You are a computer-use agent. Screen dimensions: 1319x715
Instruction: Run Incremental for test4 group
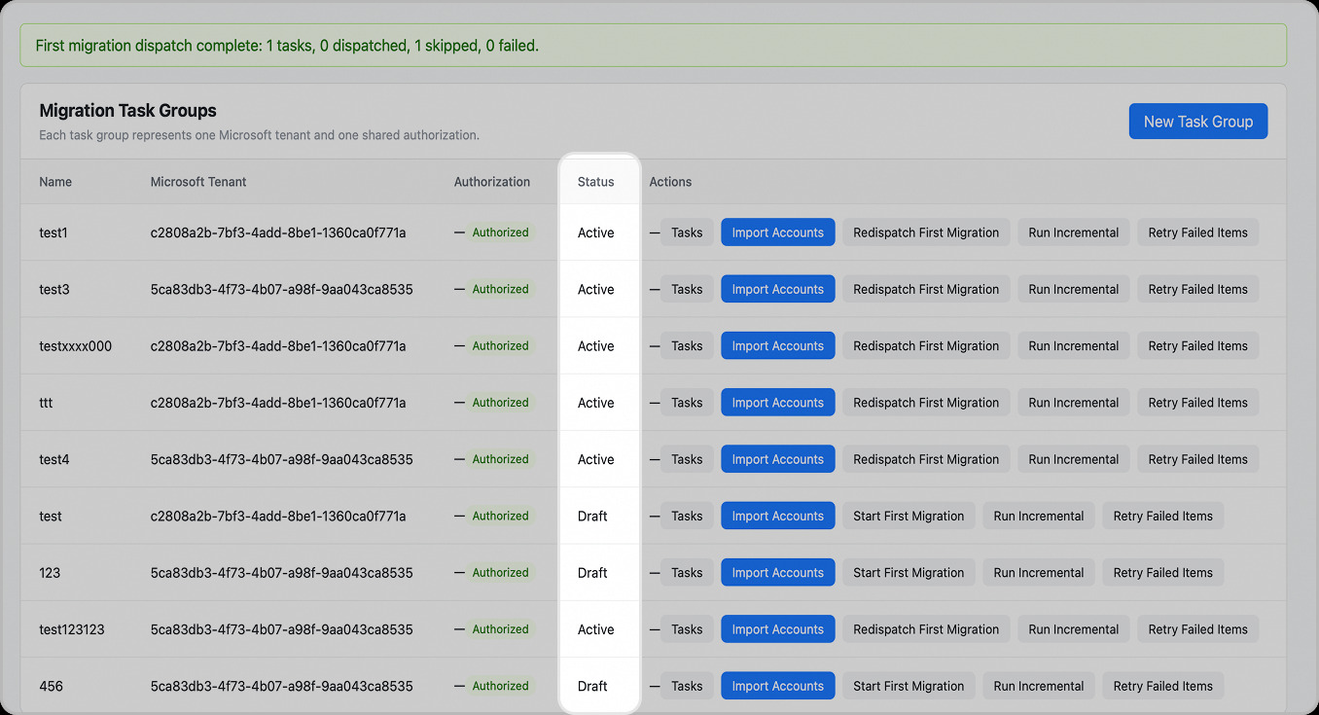coord(1074,459)
